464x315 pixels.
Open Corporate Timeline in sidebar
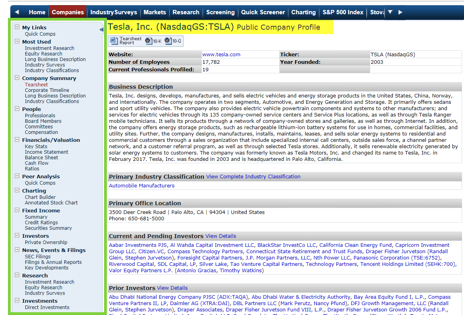point(47,90)
